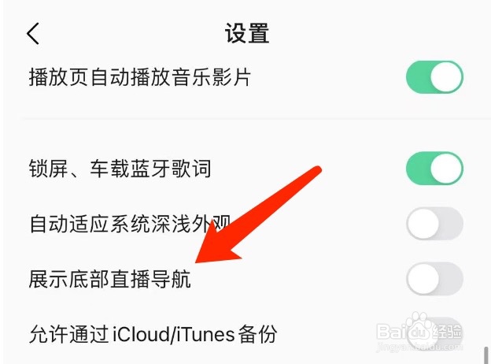
Task: Tap the 自动适应系统深浅外观 label text
Action: (130, 224)
